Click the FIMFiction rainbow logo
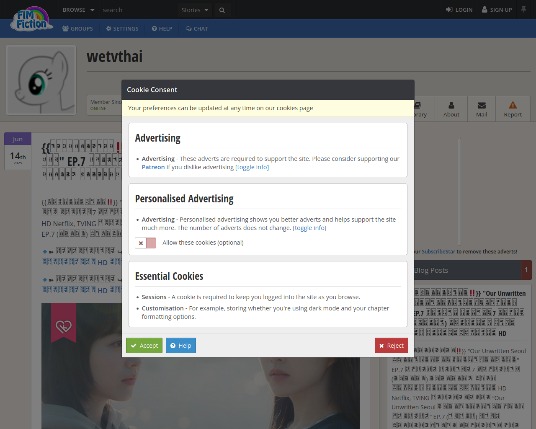This screenshot has height=429, width=536. tap(32, 19)
